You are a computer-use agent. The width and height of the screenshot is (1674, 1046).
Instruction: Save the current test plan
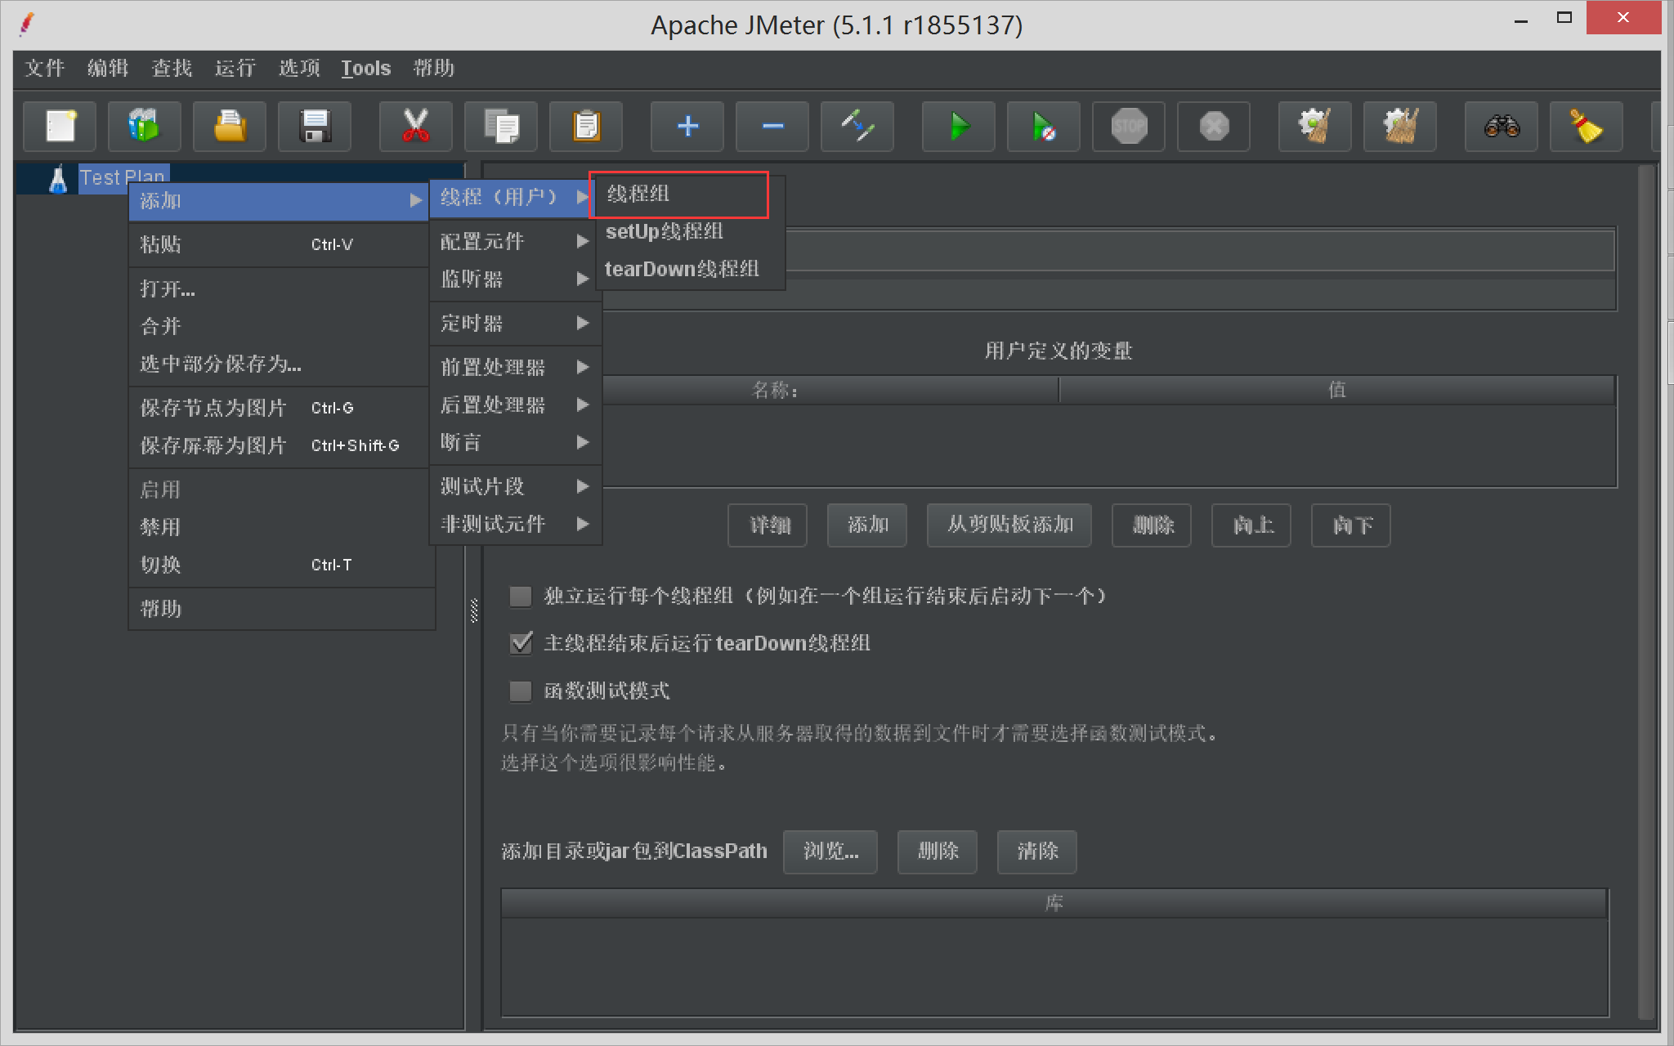click(315, 127)
